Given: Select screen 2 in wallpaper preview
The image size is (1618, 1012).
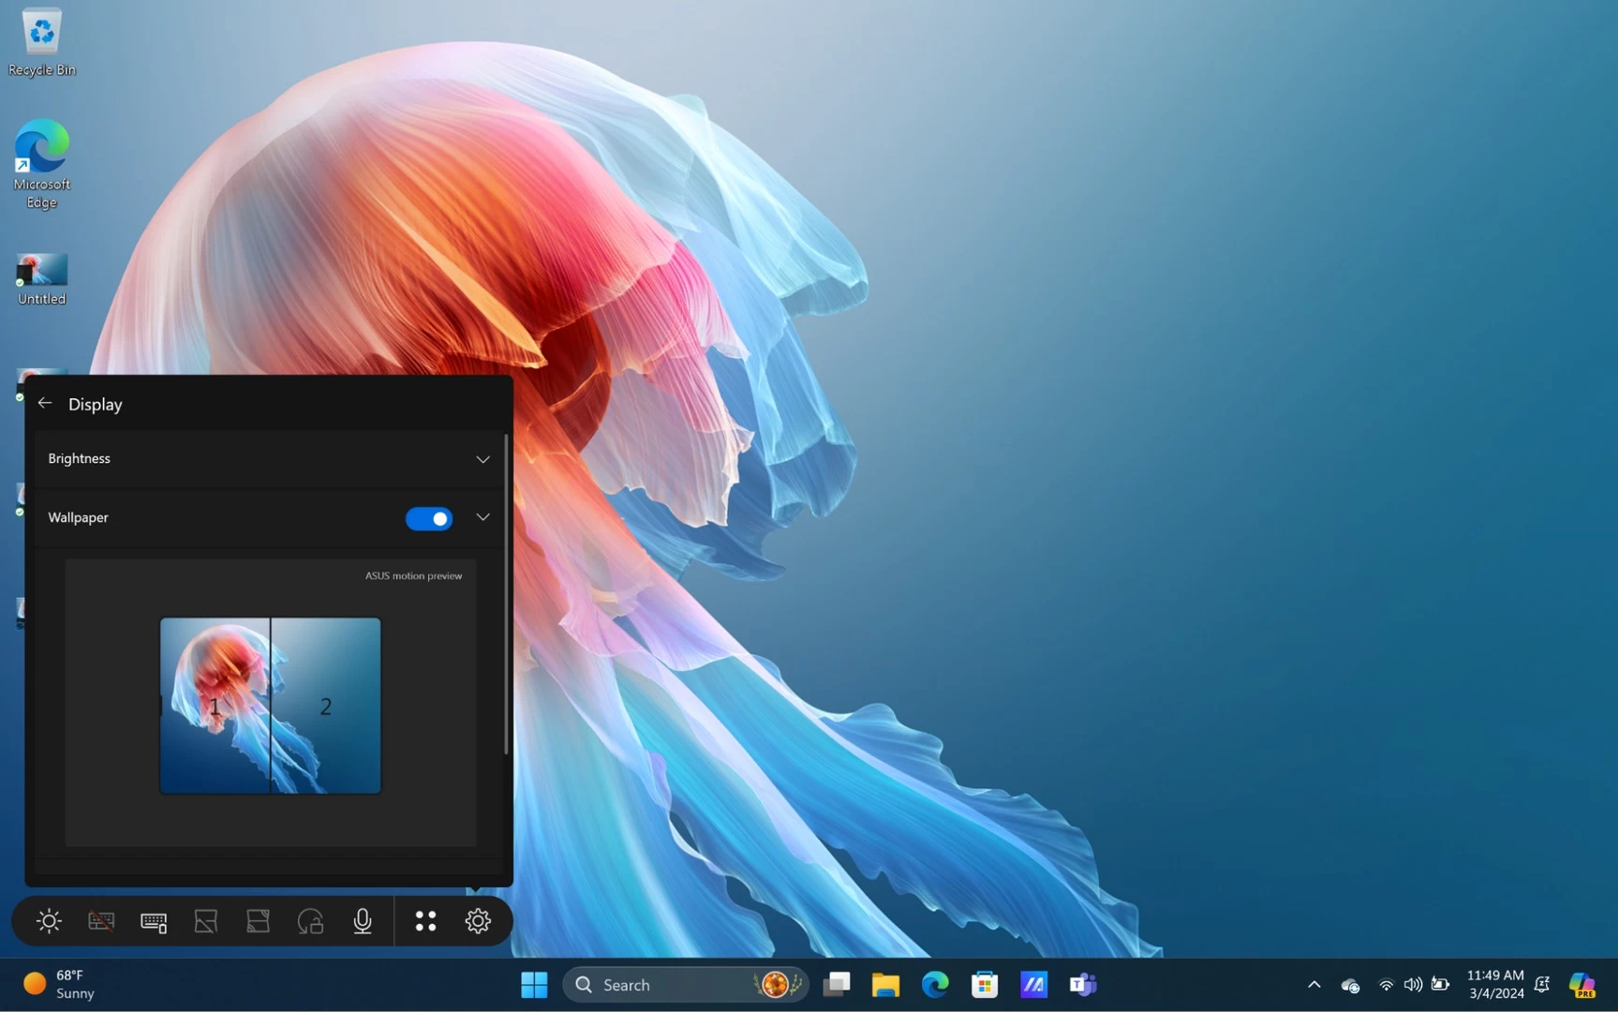Looking at the screenshot, I should point(326,706).
